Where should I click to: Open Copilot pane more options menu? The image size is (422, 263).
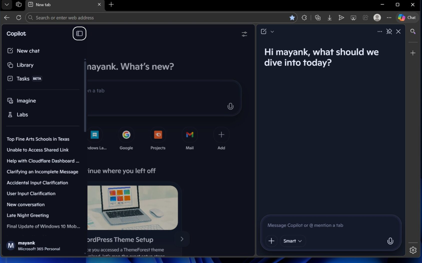click(x=380, y=32)
